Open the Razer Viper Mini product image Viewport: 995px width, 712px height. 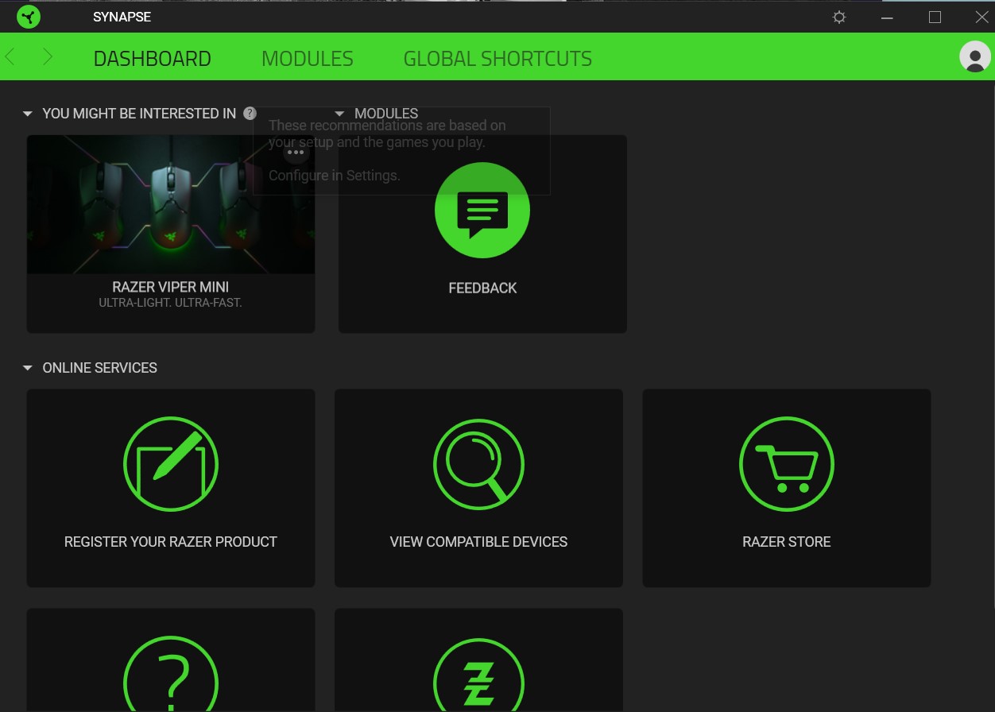pyautogui.click(x=171, y=204)
